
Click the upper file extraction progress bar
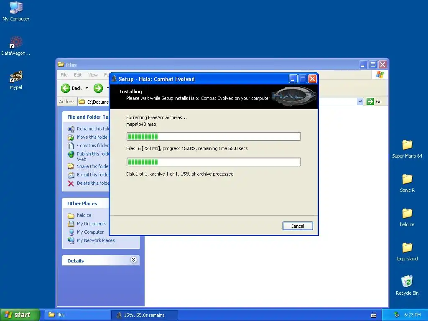[214, 137]
